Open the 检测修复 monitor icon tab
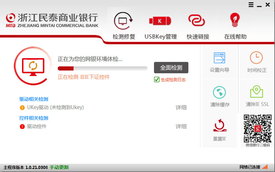This screenshot has width=275, height=172. tap(123, 21)
